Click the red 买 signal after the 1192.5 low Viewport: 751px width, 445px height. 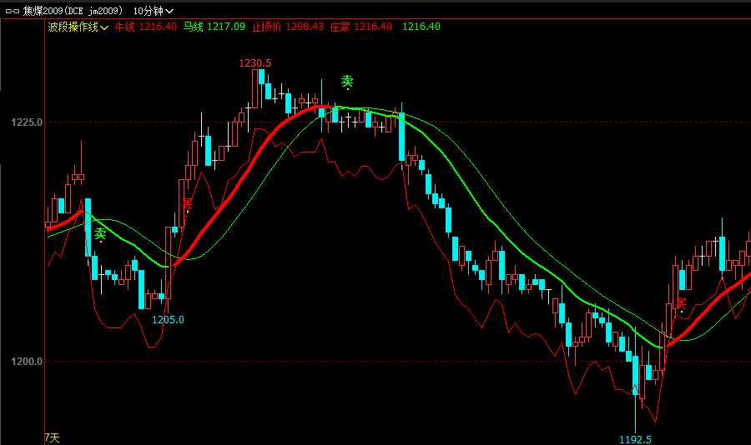681,304
